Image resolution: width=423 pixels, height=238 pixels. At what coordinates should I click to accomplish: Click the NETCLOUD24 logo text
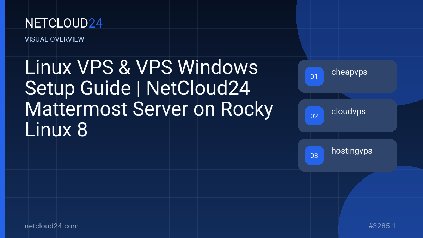[64, 23]
